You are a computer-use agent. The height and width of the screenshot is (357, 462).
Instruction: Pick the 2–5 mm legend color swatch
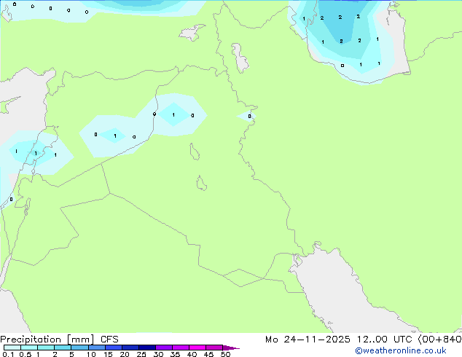pos(63,348)
